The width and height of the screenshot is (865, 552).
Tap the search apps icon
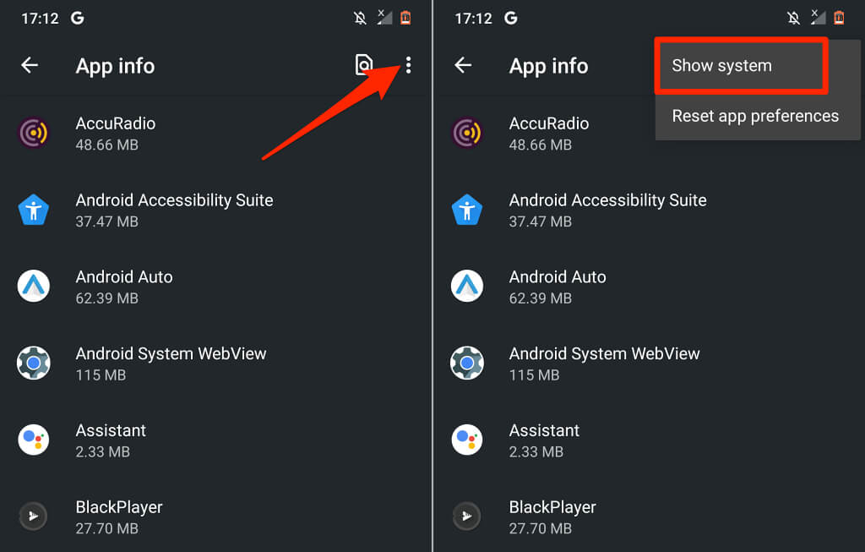[x=364, y=65]
